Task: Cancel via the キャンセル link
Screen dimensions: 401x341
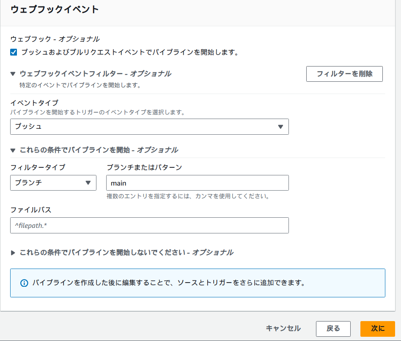Action: click(284, 329)
